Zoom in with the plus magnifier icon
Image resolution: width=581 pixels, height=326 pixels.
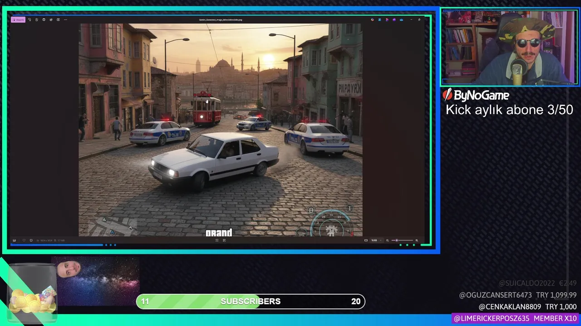pos(417,240)
